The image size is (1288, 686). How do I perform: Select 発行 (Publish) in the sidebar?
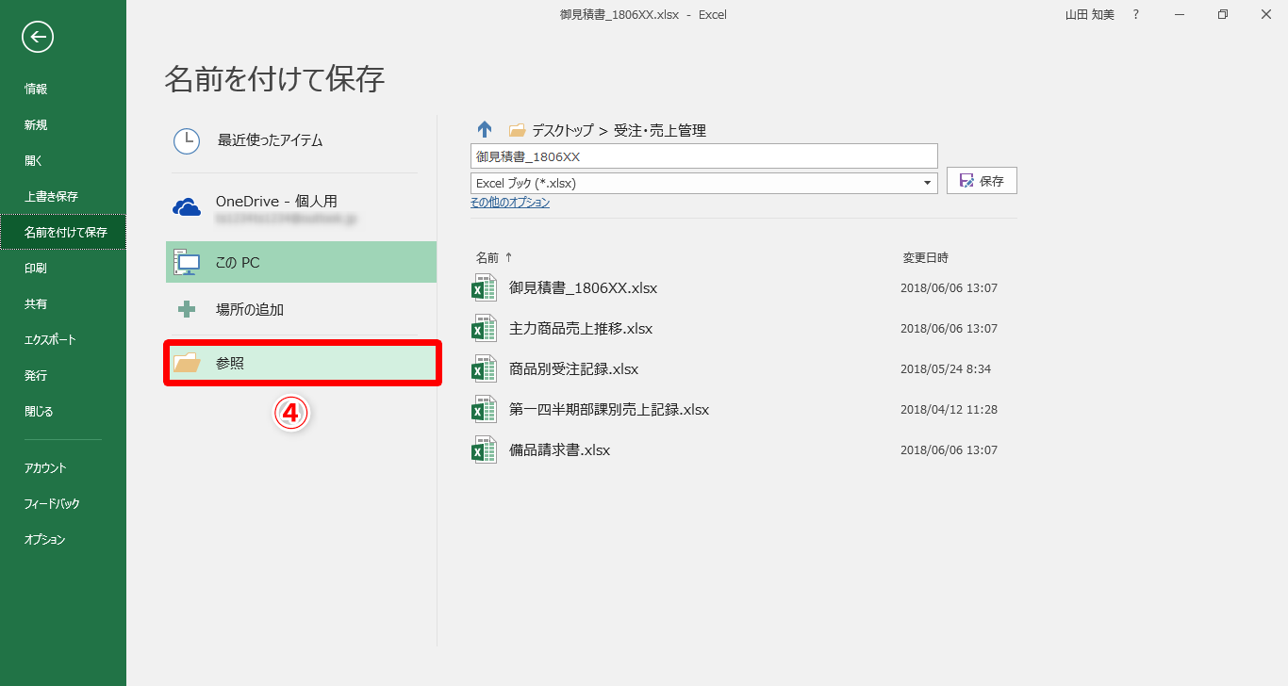(x=36, y=375)
